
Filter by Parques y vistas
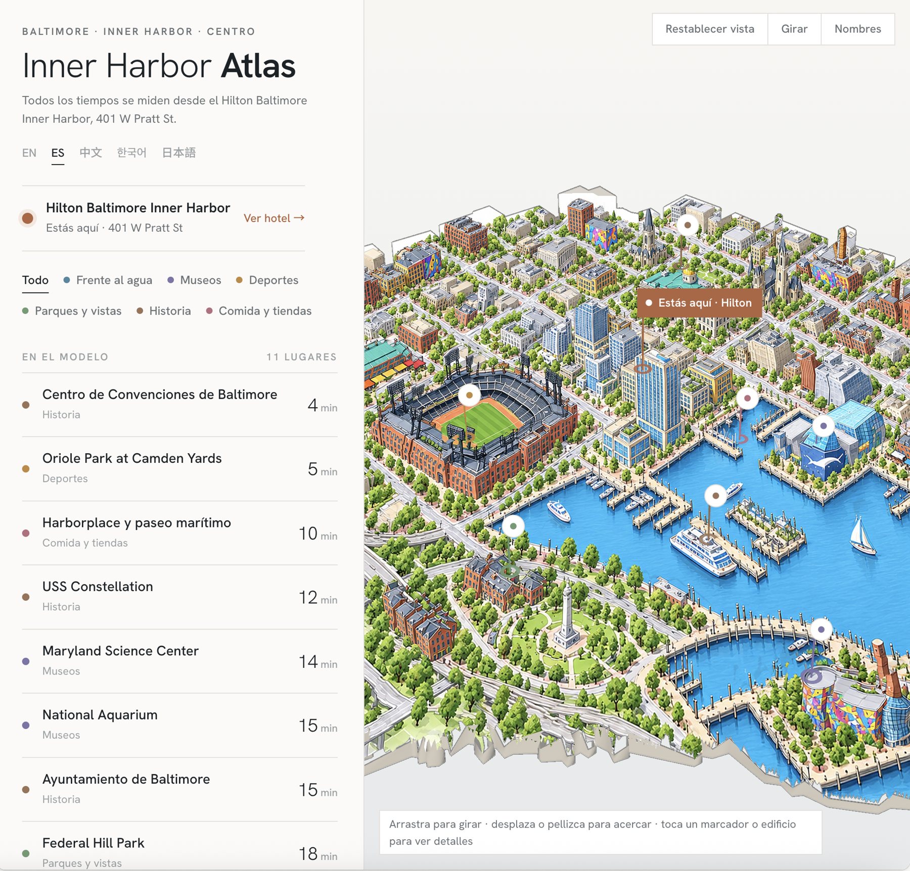[72, 311]
